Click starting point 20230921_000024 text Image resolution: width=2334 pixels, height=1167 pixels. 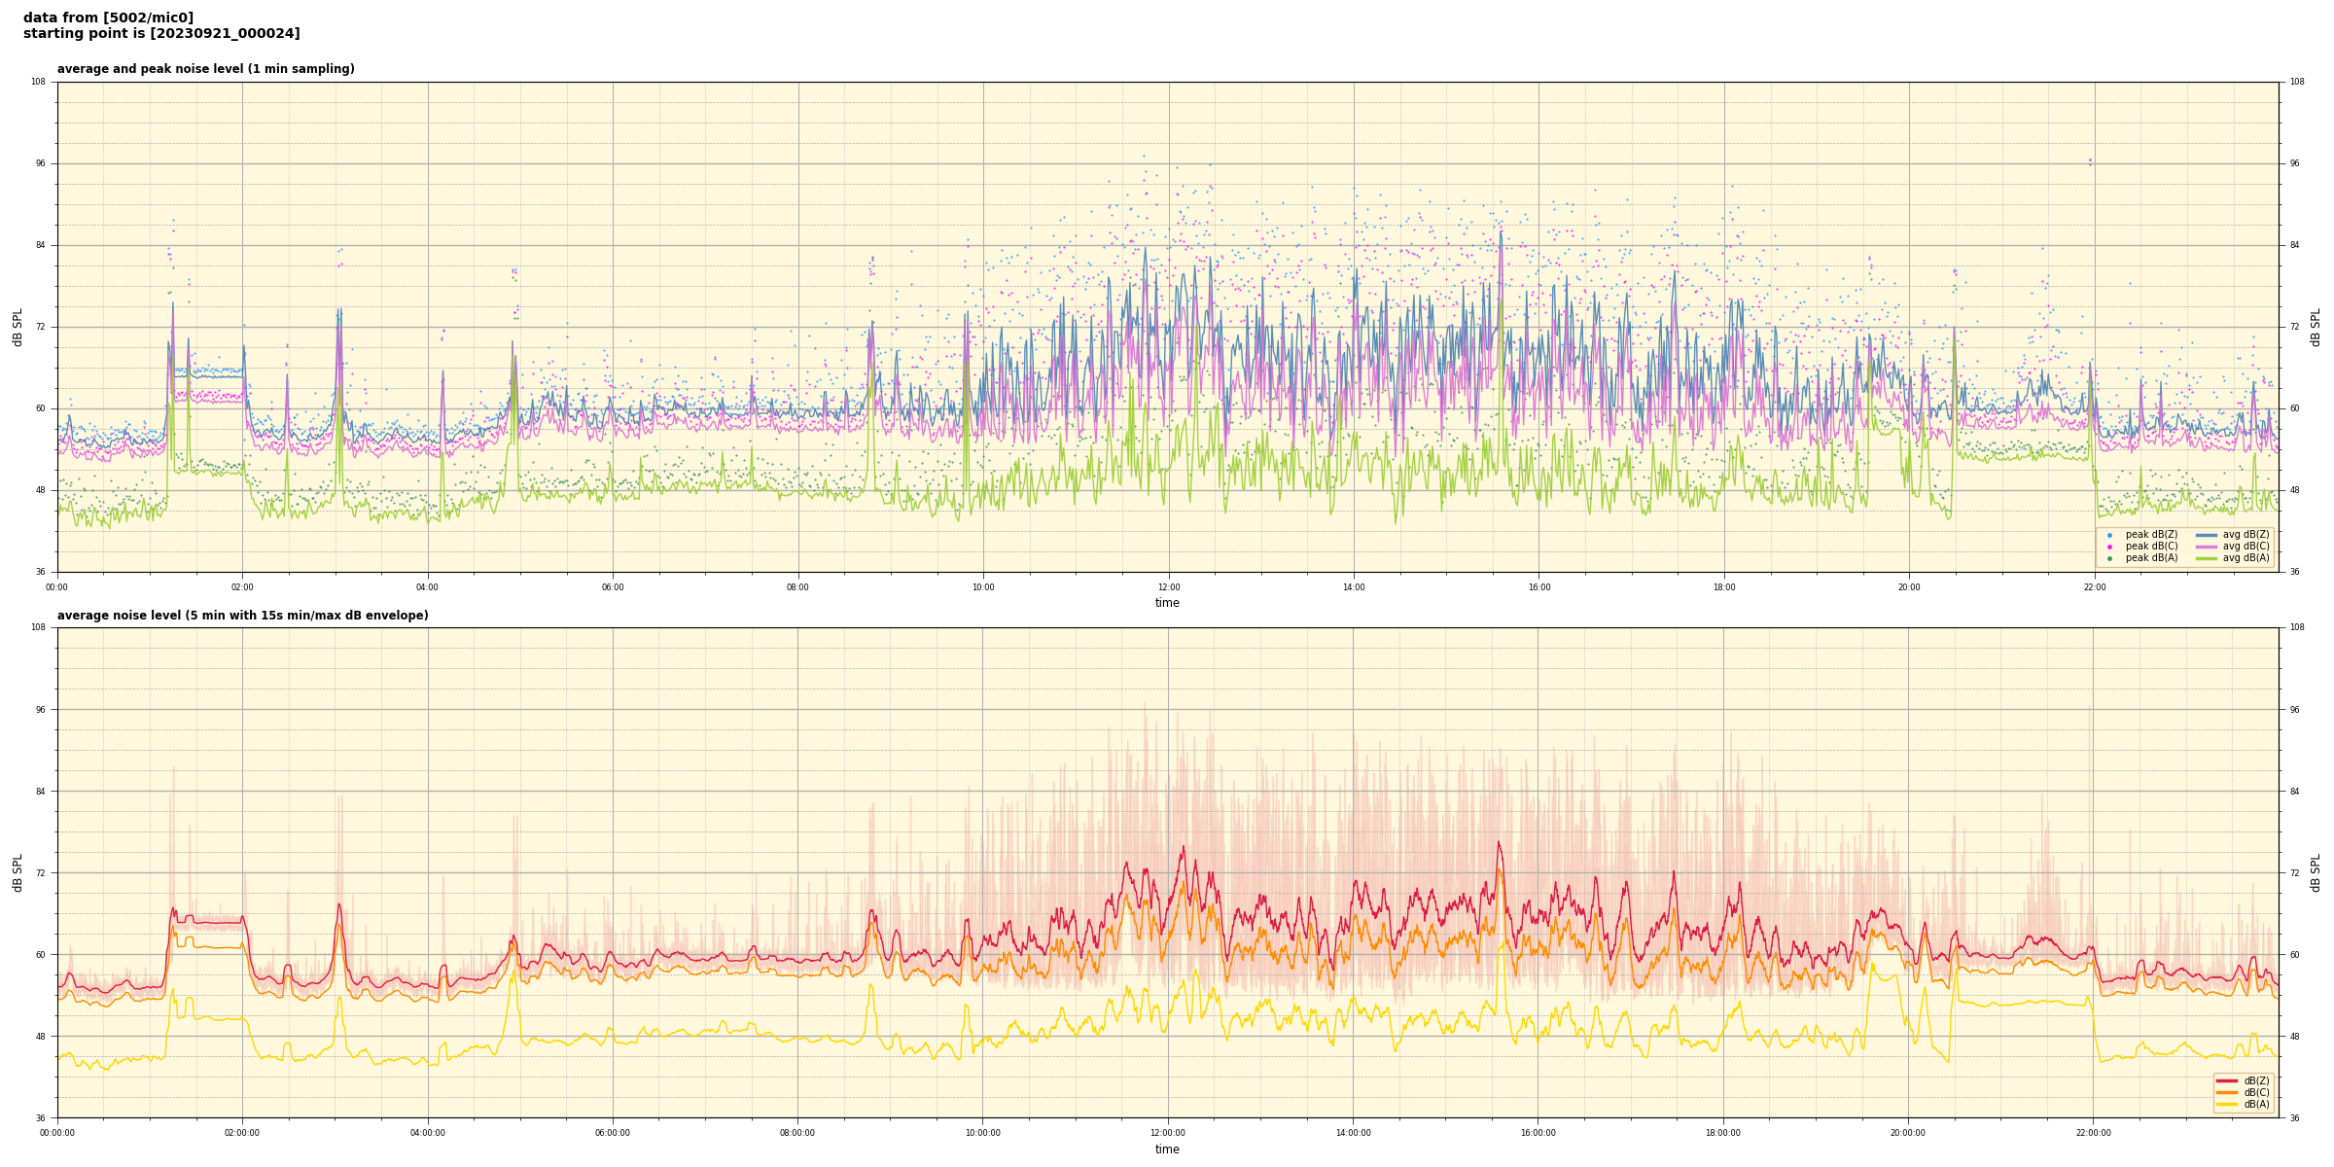[161, 34]
